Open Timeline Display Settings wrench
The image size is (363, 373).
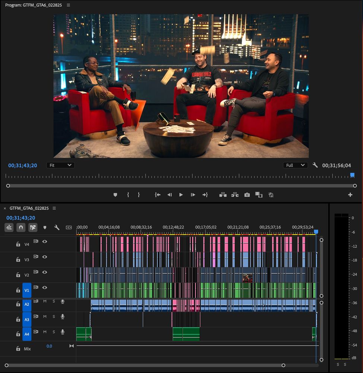coord(57,228)
